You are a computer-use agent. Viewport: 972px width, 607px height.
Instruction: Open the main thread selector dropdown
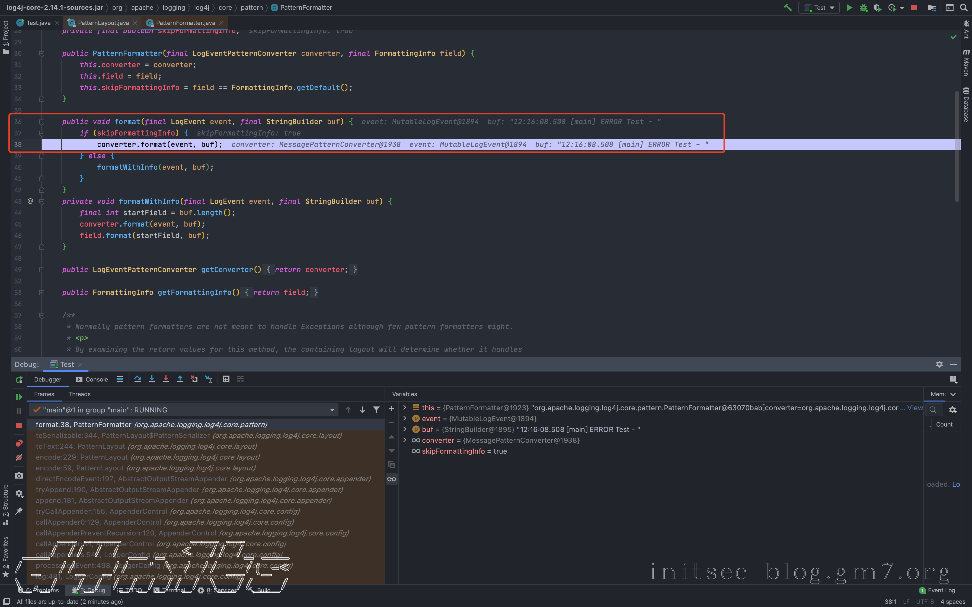(332, 410)
